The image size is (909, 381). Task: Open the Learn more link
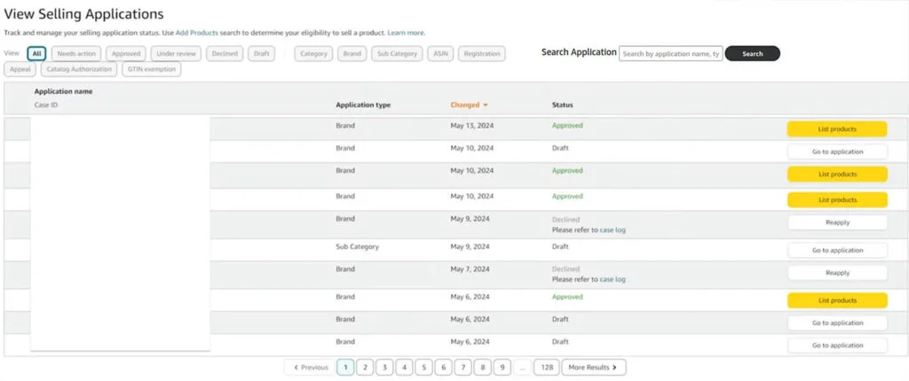[x=406, y=33]
